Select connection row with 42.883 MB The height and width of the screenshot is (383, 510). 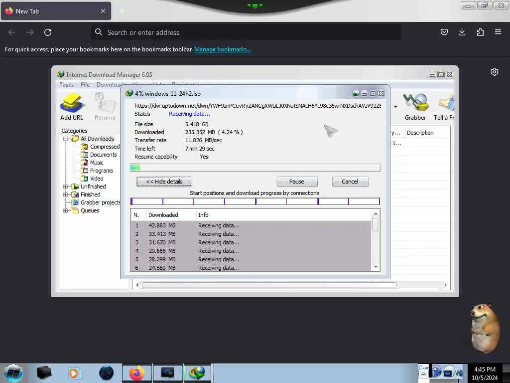(251, 225)
